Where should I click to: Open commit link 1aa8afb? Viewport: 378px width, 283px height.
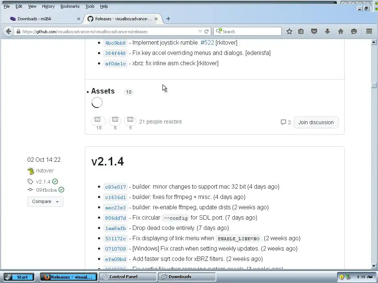[115, 228]
